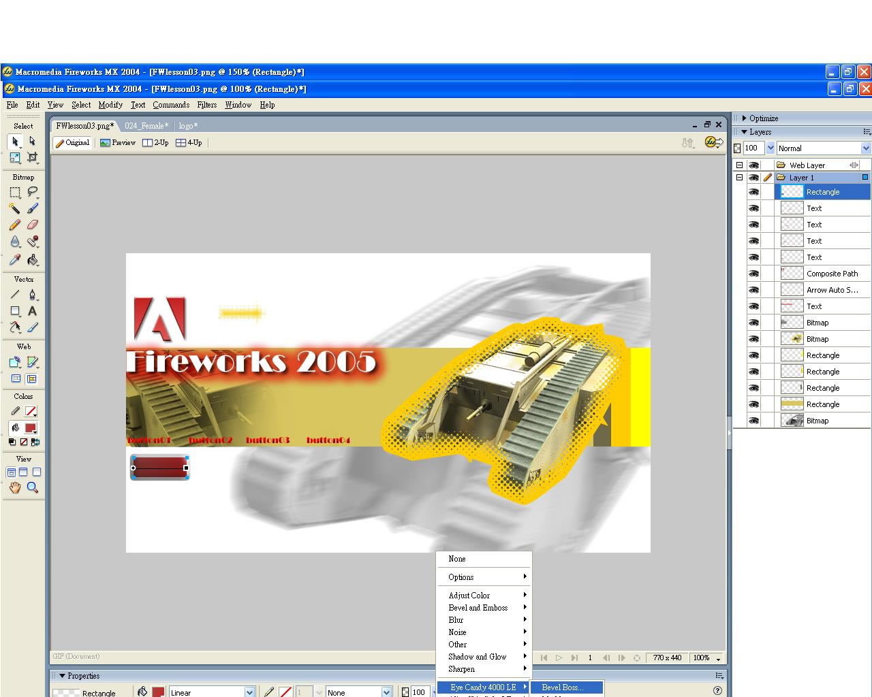
Task: Select the Slice tool
Action: coord(32,362)
